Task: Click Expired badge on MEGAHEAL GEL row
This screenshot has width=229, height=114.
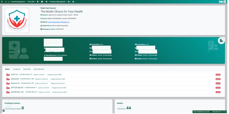Action: pos(218,92)
